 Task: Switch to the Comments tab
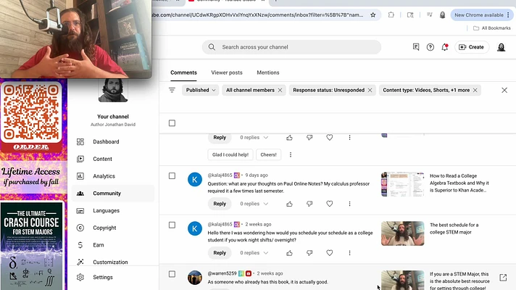click(183, 72)
